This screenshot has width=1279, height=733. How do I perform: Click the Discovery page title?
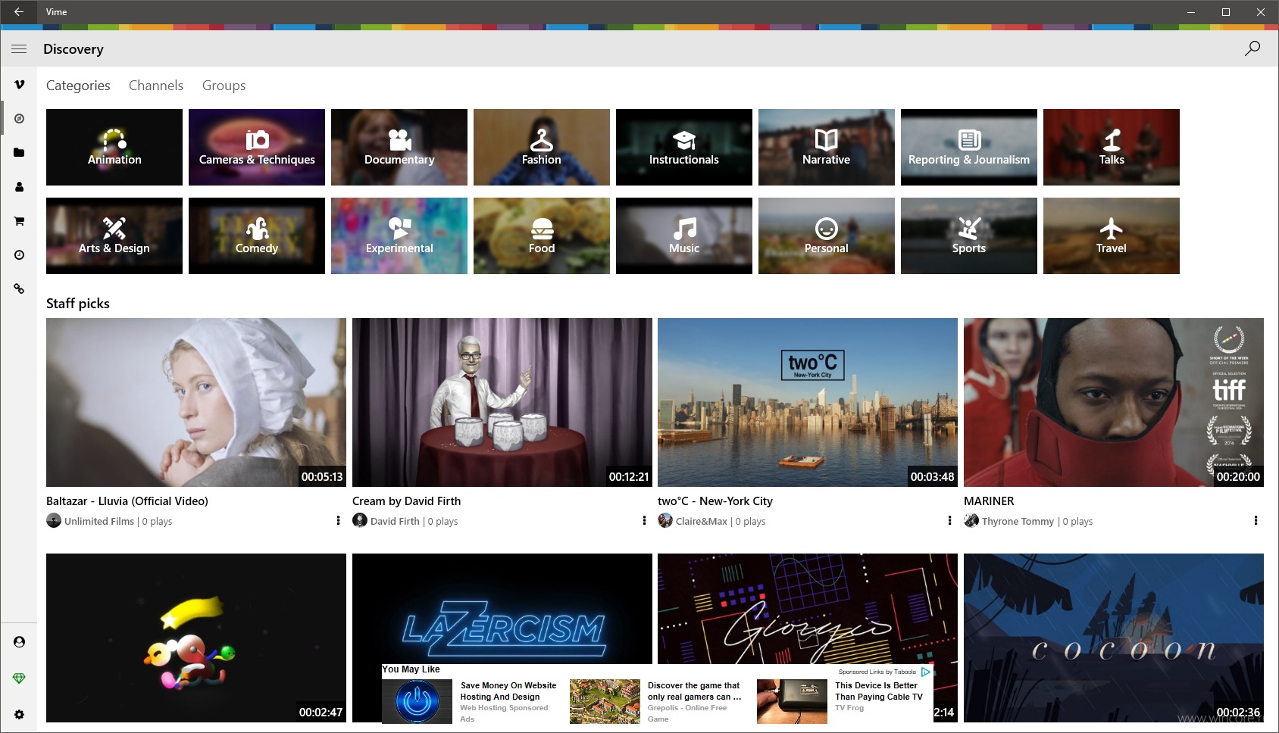pos(73,49)
